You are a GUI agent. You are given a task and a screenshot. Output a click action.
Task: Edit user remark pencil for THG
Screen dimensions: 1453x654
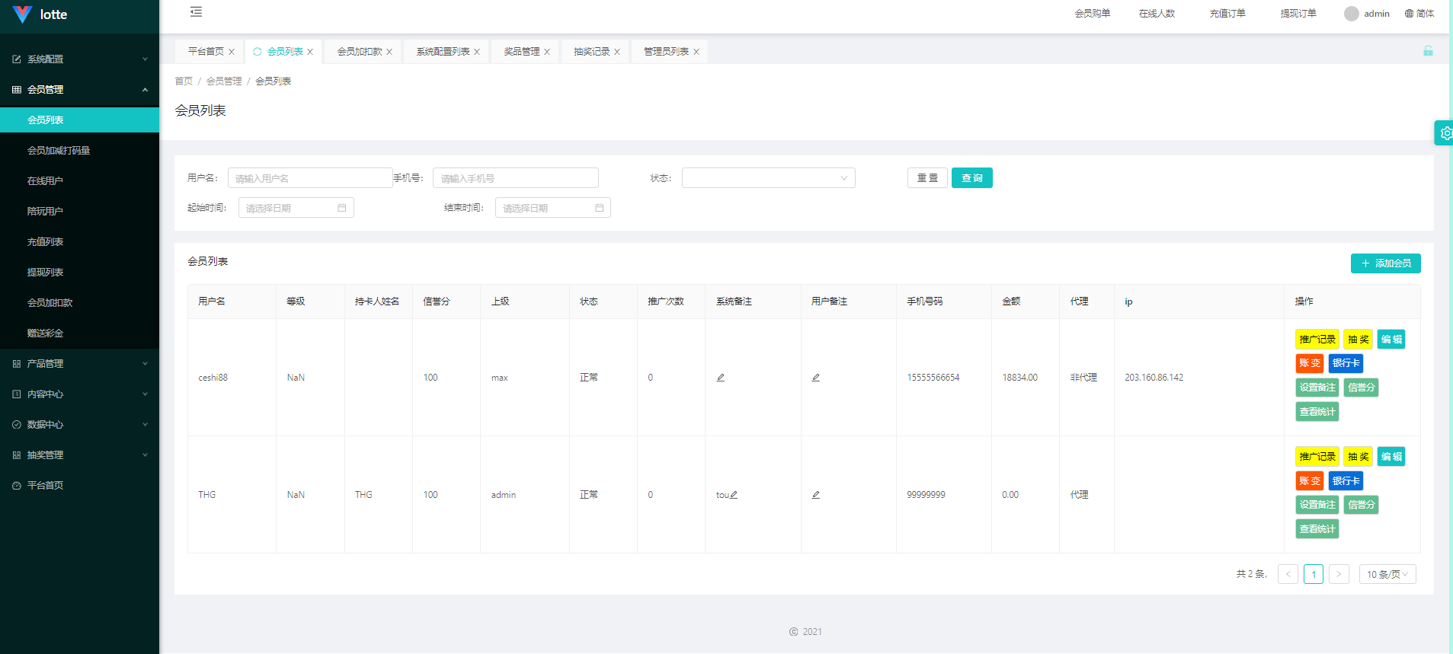coord(816,495)
